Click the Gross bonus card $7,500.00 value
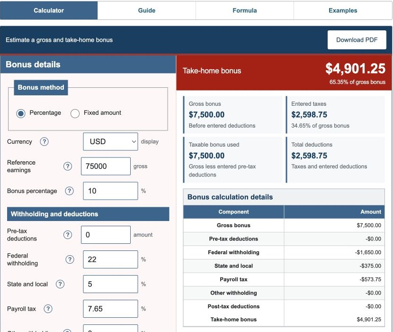Viewport: 393px width, 332px height. pos(206,115)
